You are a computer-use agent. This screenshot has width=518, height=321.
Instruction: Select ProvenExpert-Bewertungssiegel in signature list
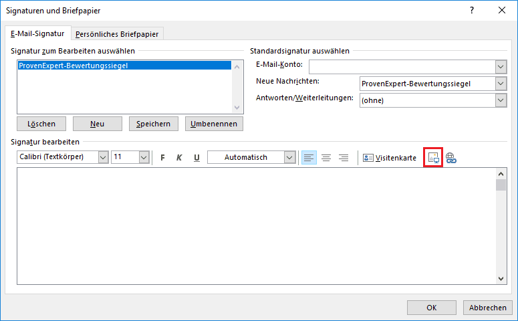click(74, 66)
